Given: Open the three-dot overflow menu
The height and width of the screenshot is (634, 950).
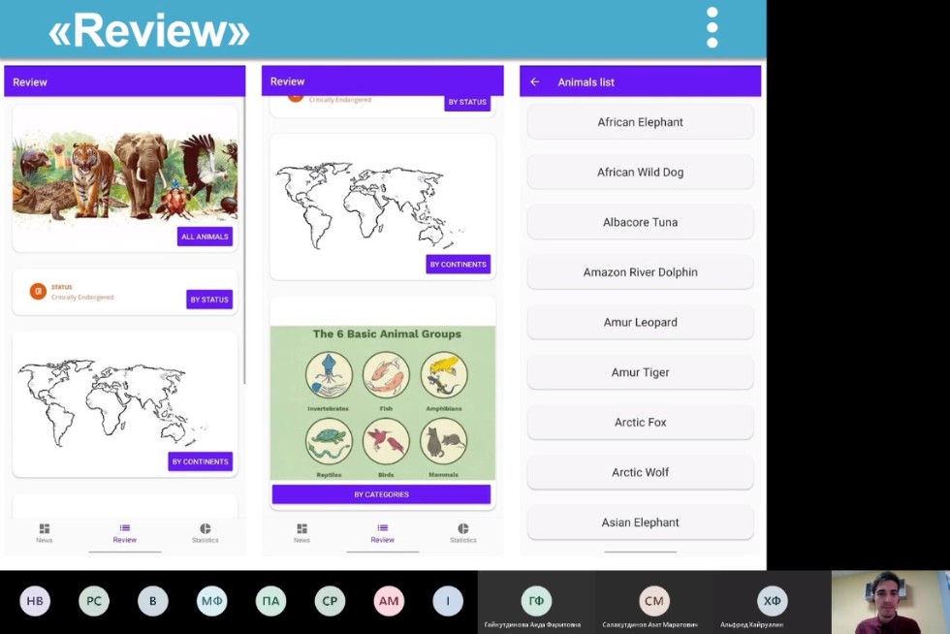Looking at the screenshot, I should [x=712, y=28].
